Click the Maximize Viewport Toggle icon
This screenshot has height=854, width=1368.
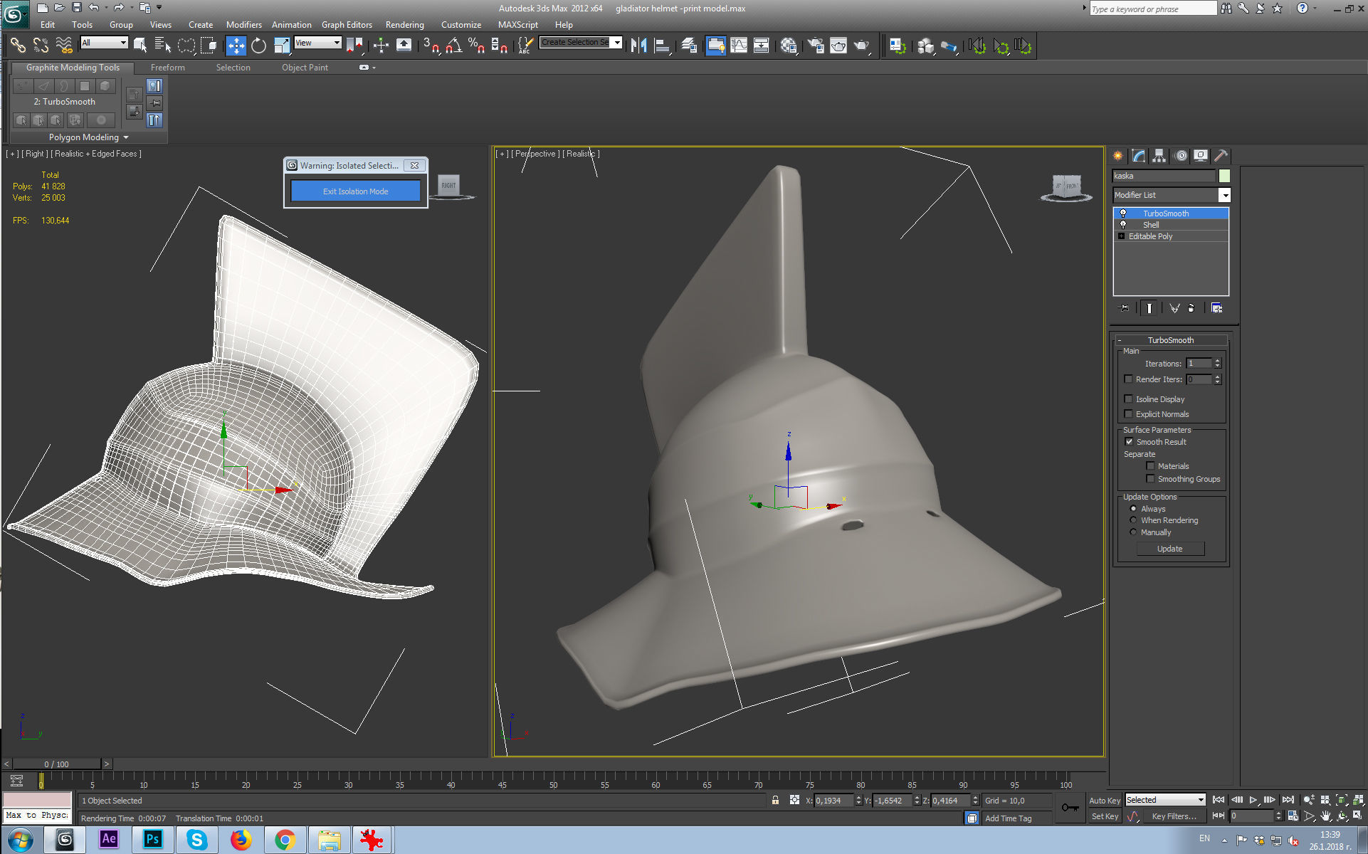click(x=1358, y=816)
